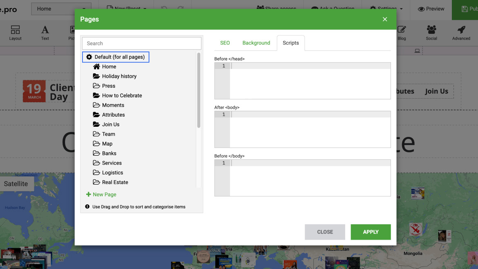The width and height of the screenshot is (478, 269).
Task: Click the desktop view icon on the ruler
Action: click(x=417, y=51)
